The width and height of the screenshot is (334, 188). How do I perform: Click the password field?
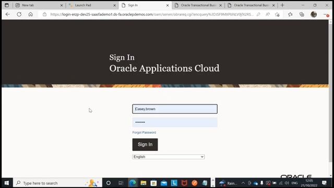[175, 122]
